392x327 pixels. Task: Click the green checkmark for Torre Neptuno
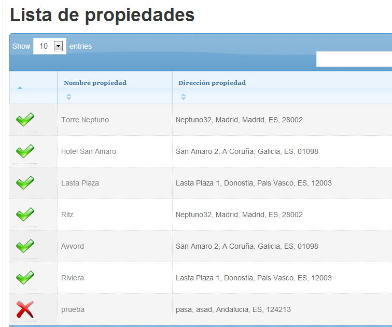tap(25, 119)
